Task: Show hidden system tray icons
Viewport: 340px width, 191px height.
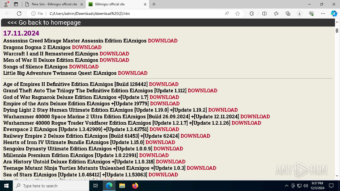Action: 286,186
